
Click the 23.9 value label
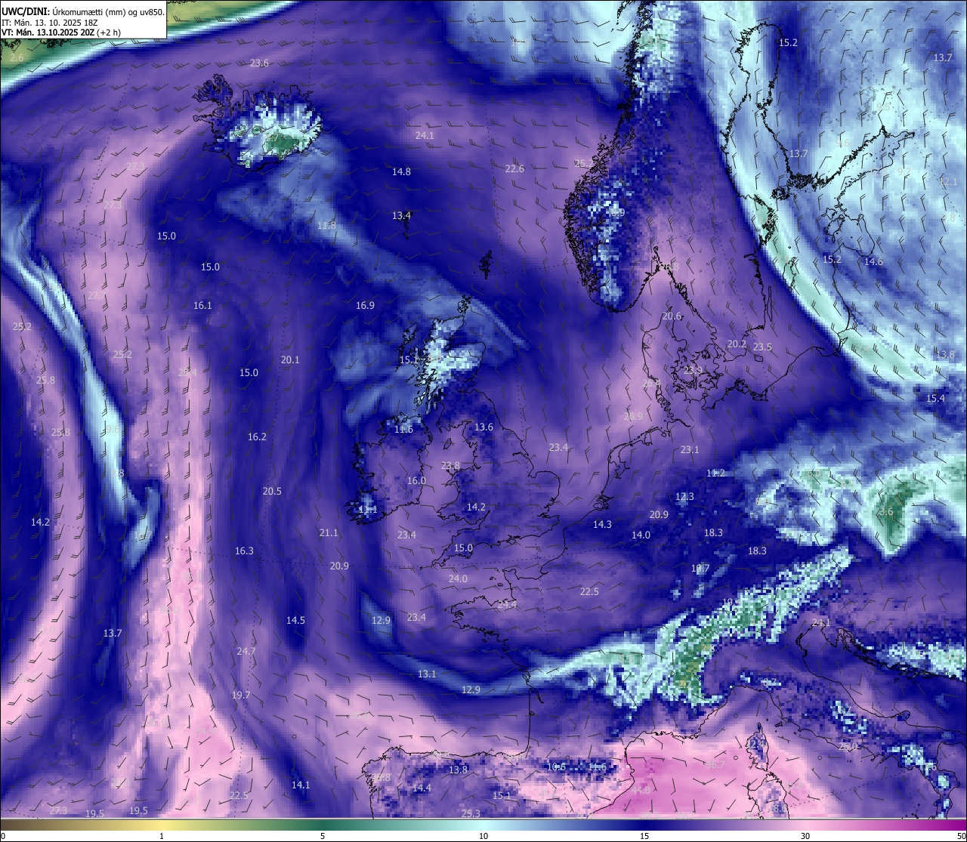click(693, 371)
